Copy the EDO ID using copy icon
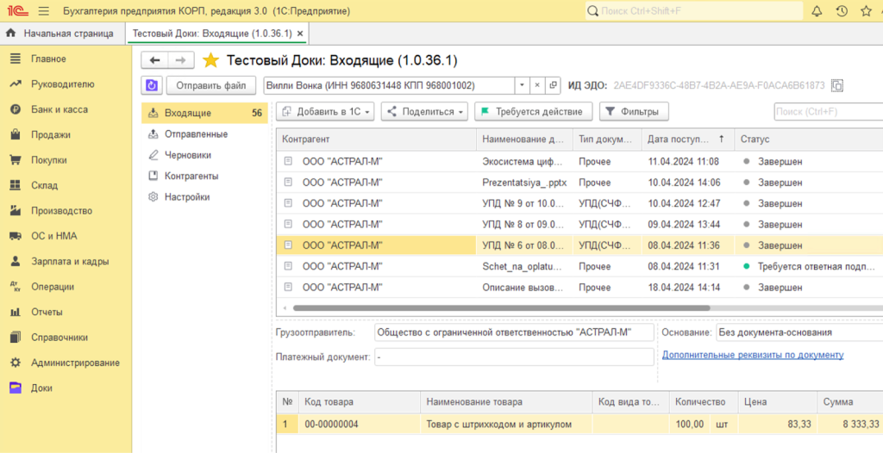883x453 pixels. click(836, 86)
